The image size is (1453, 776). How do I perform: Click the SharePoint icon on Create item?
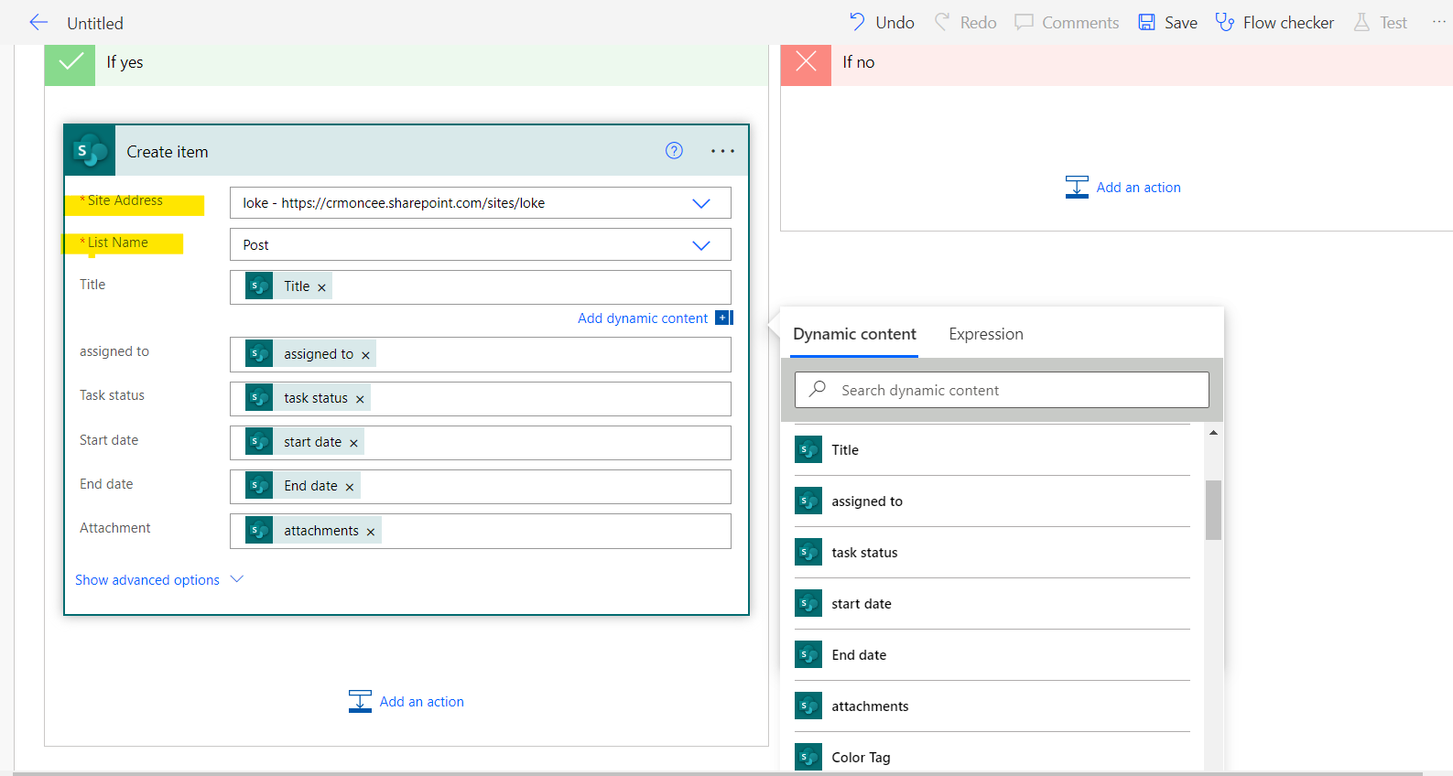click(x=90, y=151)
